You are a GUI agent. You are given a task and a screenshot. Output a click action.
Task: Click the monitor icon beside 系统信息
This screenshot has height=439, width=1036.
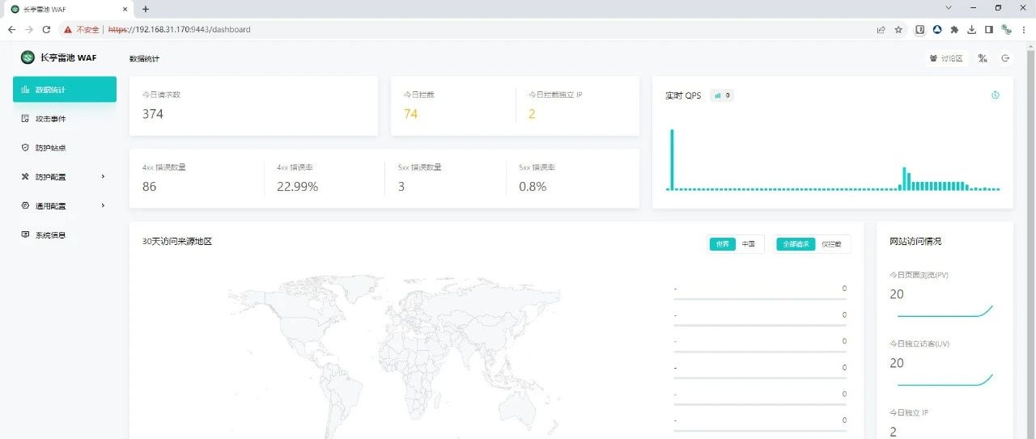26,234
